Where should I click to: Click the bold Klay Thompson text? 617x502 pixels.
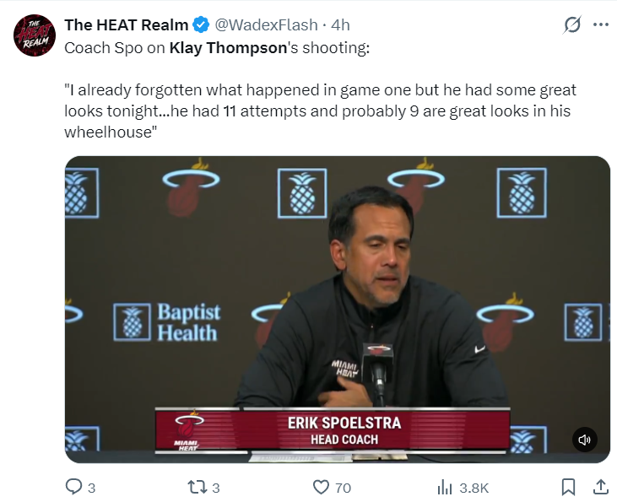coord(228,48)
